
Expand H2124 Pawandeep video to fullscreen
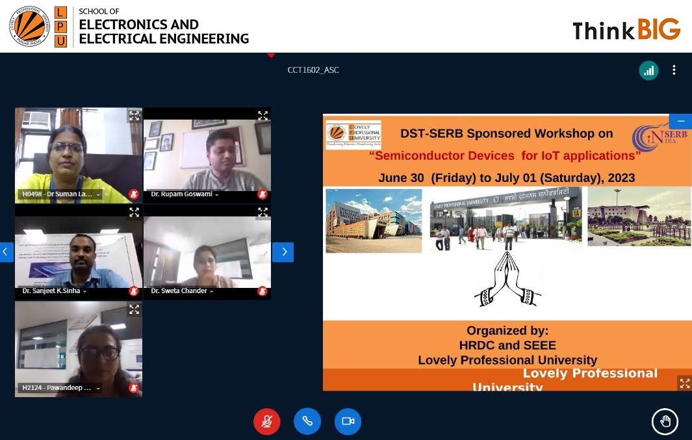(x=134, y=309)
